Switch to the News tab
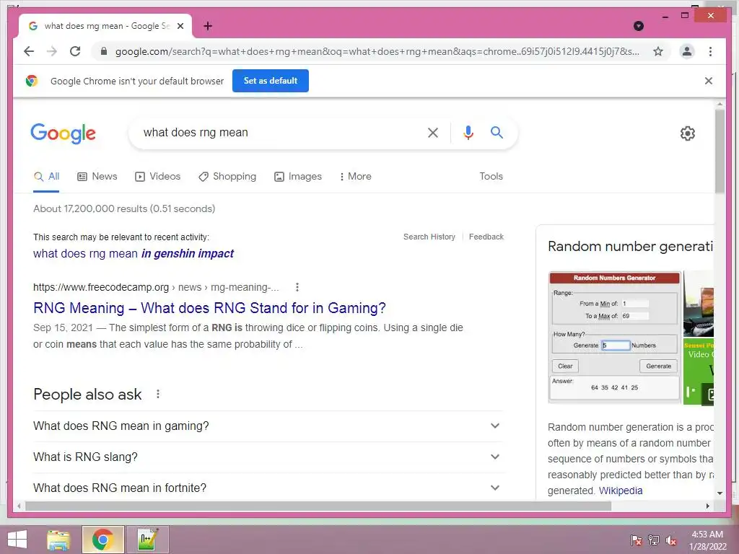This screenshot has width=739, height=554. (x=97, y=176)
